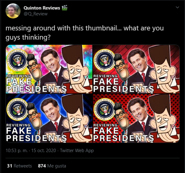The height and width of the screenshot is (173, 185).
Task: Click the clapperboard emoji beside the name
Action: coord(64,8)
